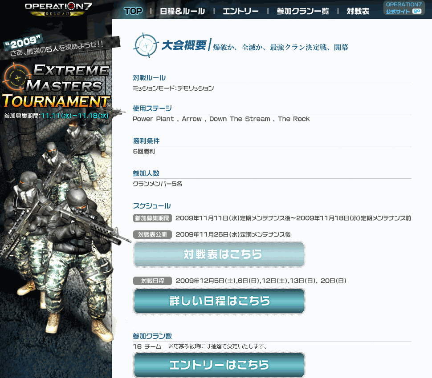Click the 爆破か、全滅か subtitle text
Image resolution: width=432 pixels, height=378 pixels.
281,47
